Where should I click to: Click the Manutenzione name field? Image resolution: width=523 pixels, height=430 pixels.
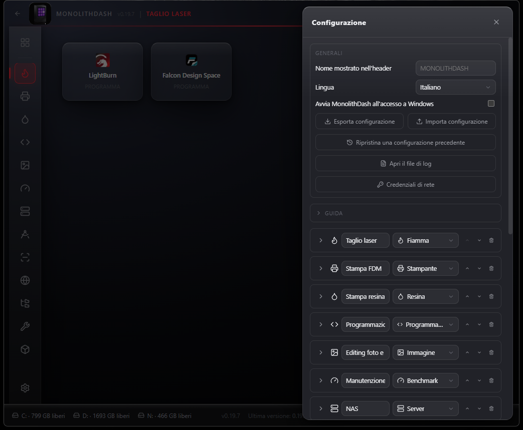pyautogui.click(x=365, y=381)
